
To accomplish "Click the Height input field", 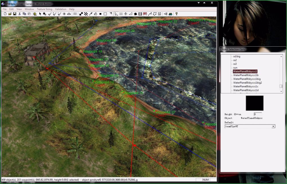I will click(257, 114).
